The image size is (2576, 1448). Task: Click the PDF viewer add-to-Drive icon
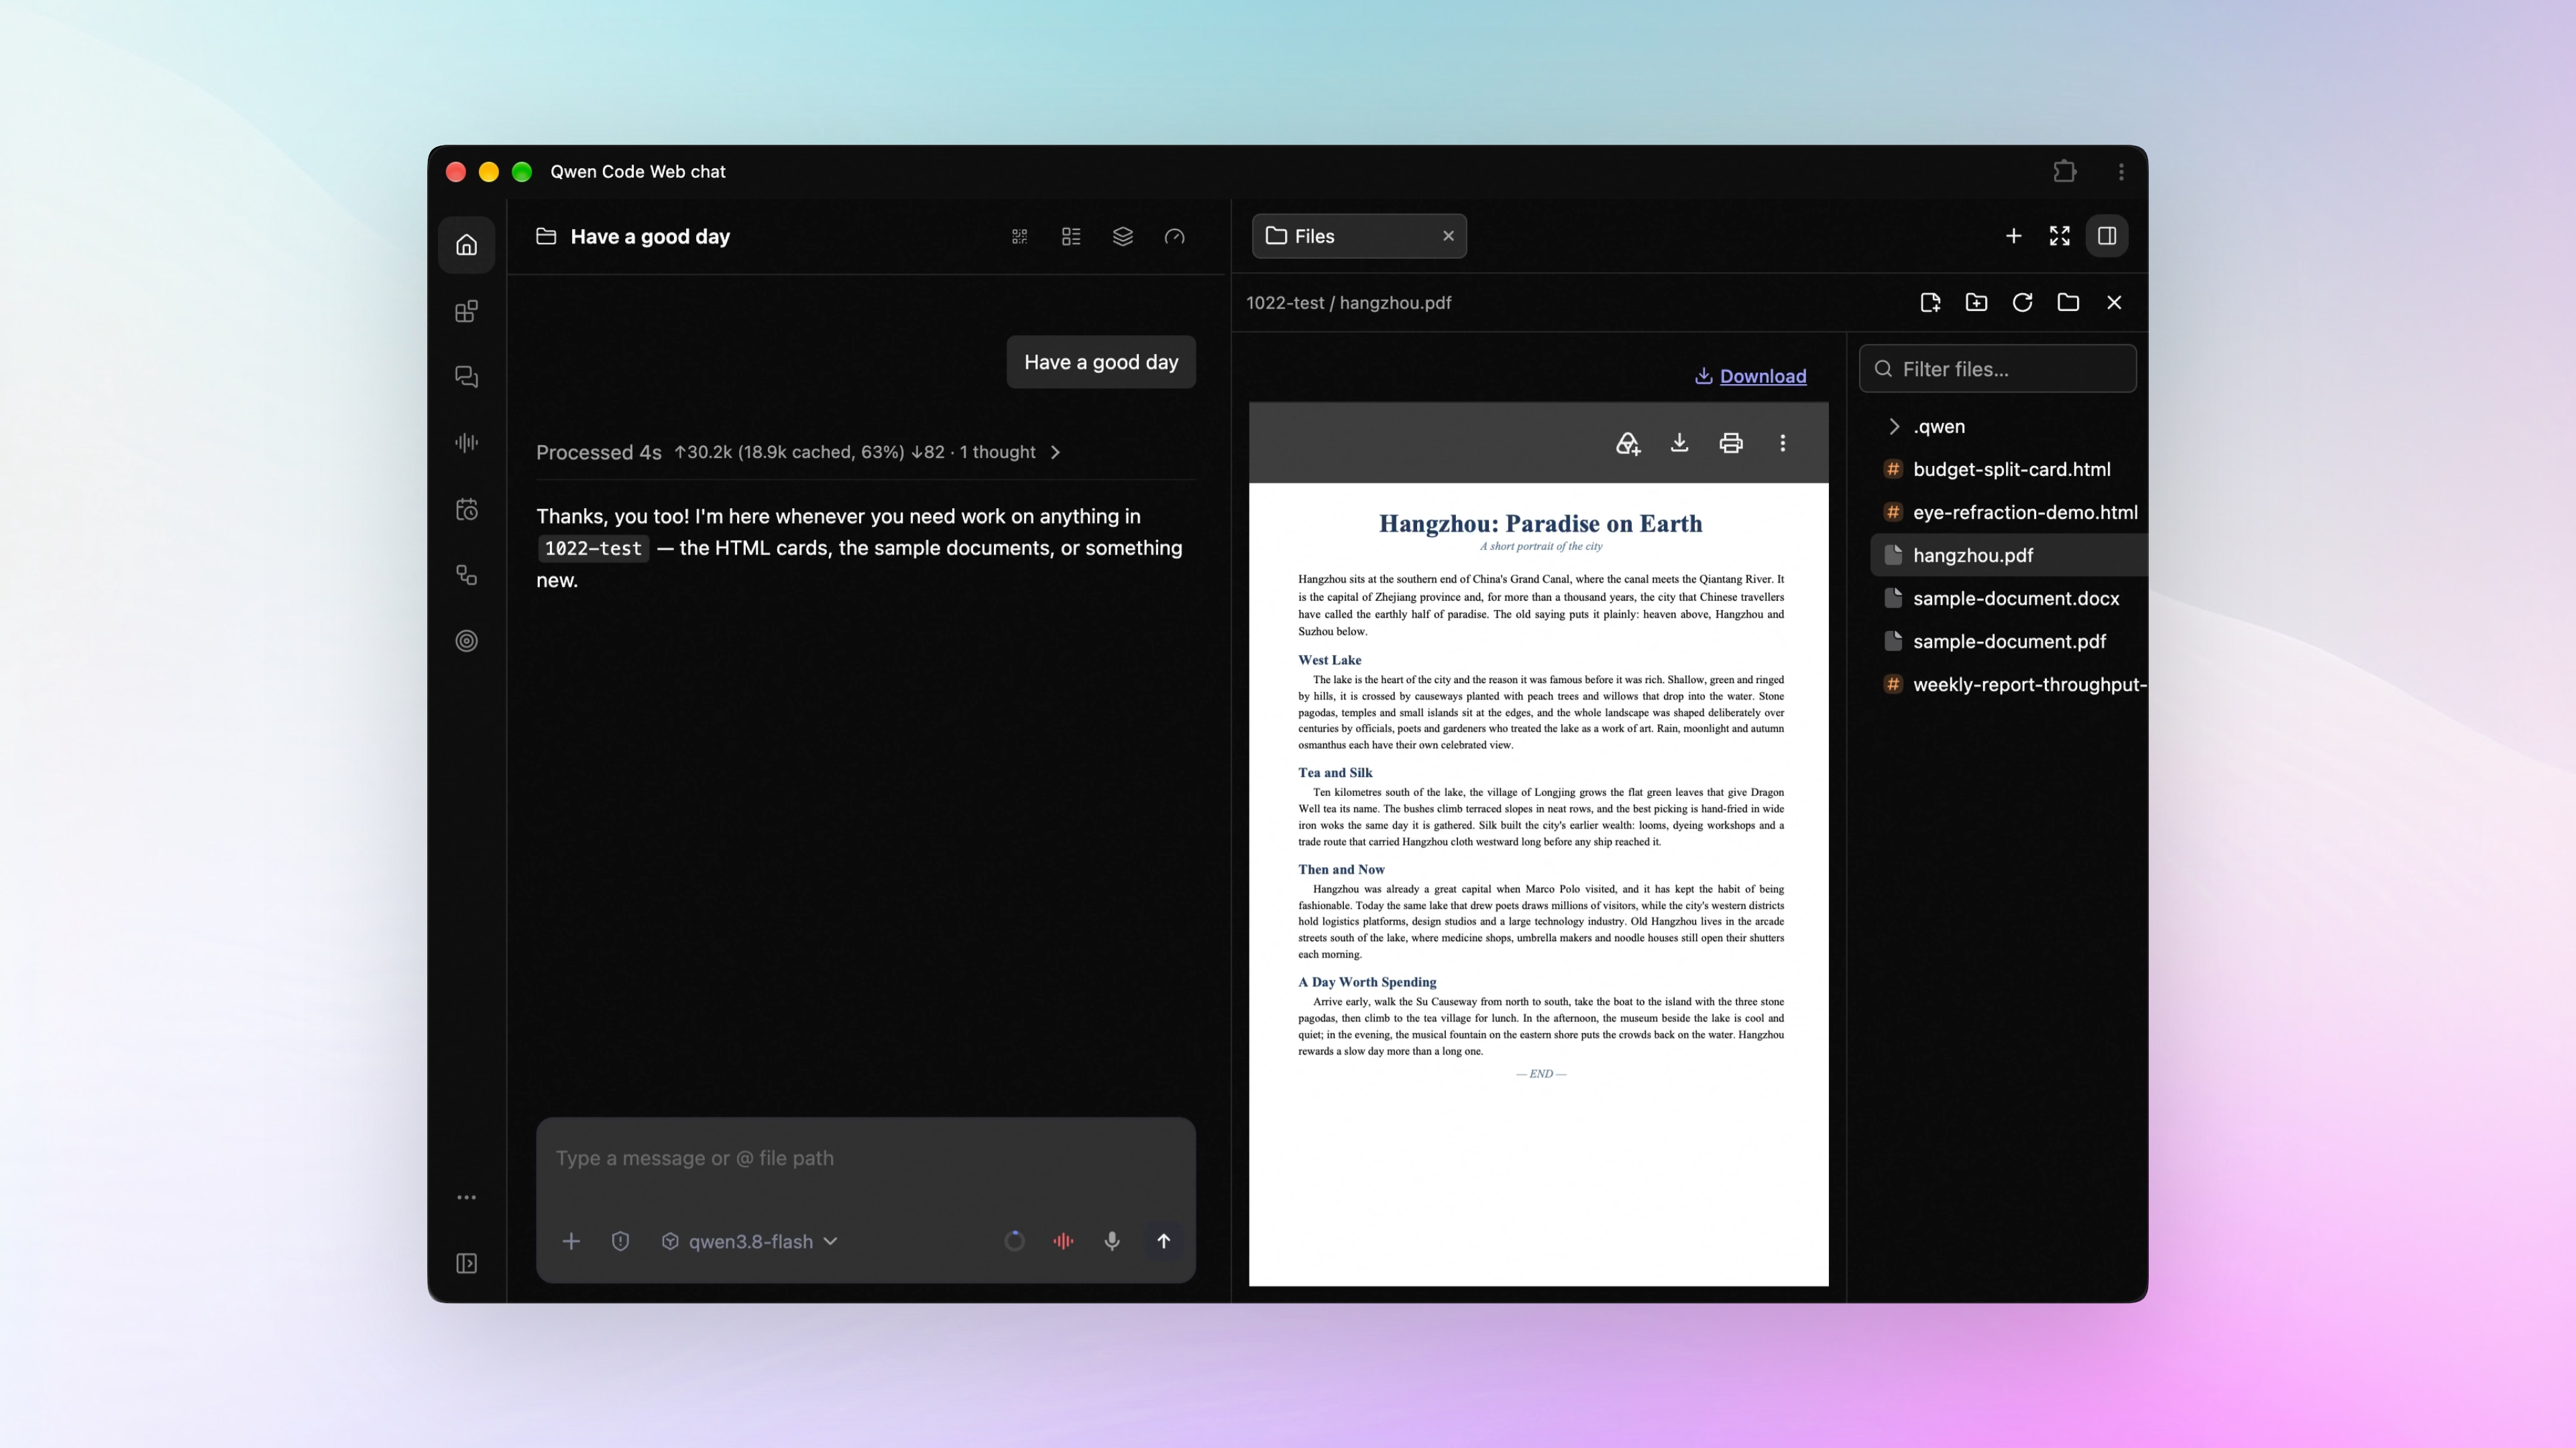click(1628, 442)
